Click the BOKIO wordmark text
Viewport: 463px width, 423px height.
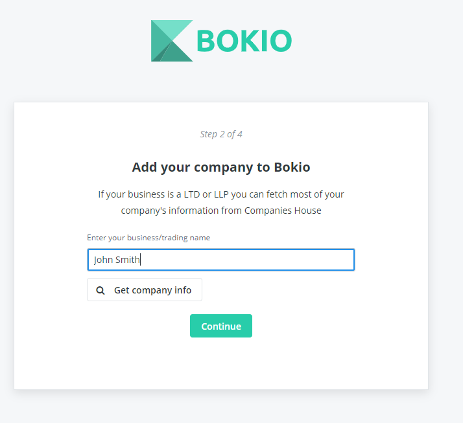(x=244, y=41)
